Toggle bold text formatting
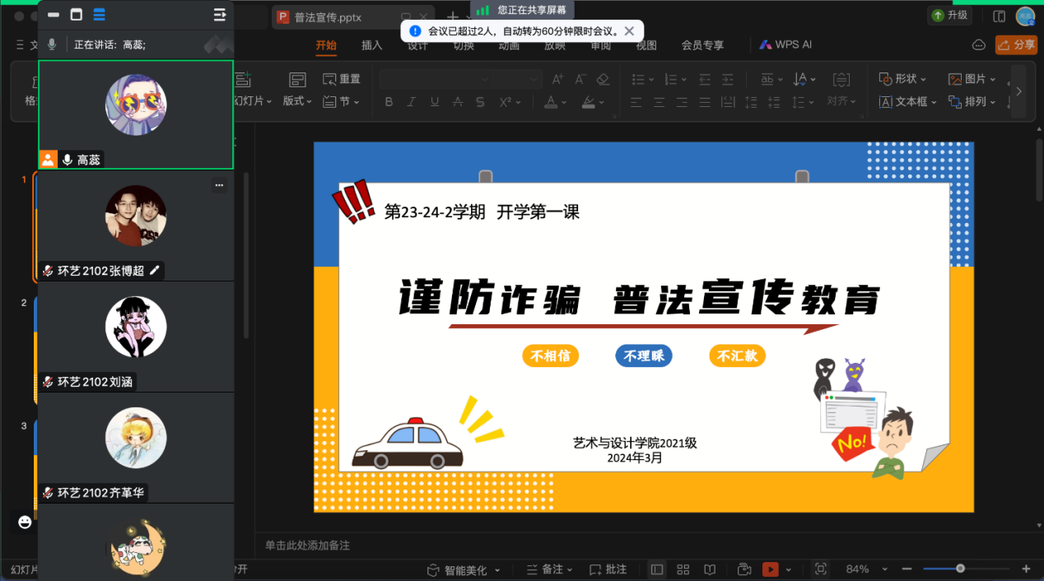Viewport: 1044px width, 581px height. [x=389, y=102]
